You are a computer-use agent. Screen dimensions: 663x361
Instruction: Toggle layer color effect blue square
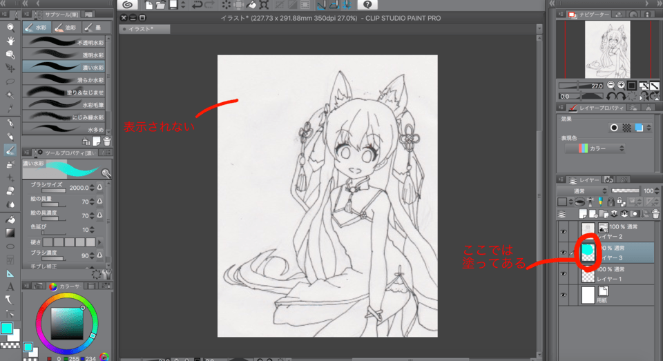tap(639, 128)
